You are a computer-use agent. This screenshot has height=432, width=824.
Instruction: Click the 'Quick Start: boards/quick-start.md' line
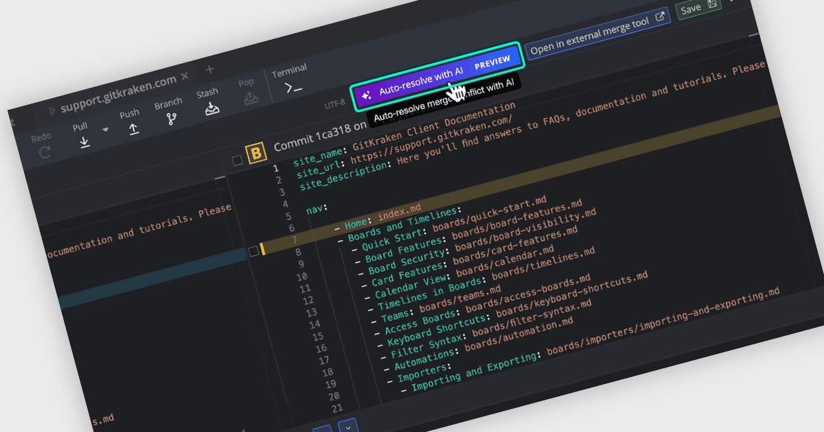point(448,226)
